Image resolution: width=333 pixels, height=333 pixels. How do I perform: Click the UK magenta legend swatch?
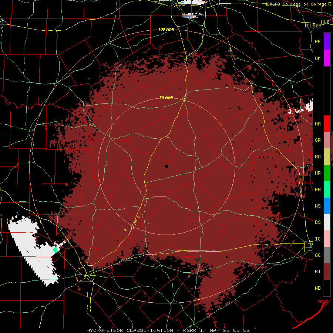coord(327,58)
